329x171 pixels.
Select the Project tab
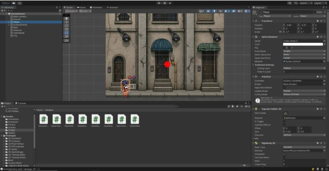point(6,103)
